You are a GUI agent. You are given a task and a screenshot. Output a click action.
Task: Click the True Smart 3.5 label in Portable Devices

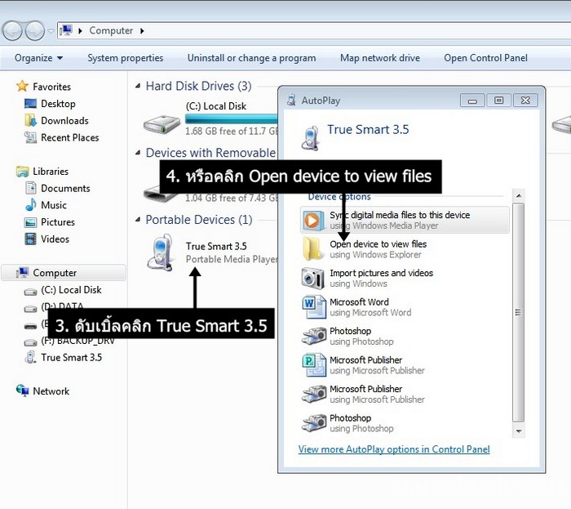(216, 246)
